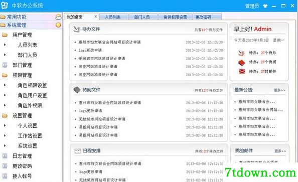Open first 惠州市妇女联合会 item in 待阅文件
This screenshot has width=298, height=182.
coord(110,103)
